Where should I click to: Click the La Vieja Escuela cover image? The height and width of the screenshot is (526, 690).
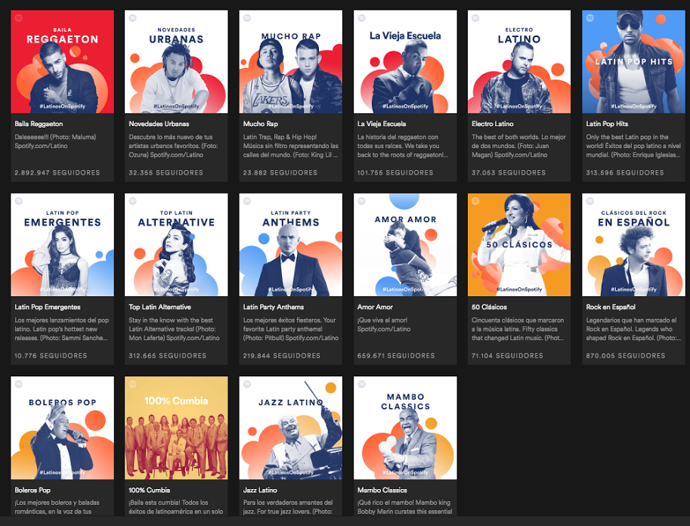(405, 61)
